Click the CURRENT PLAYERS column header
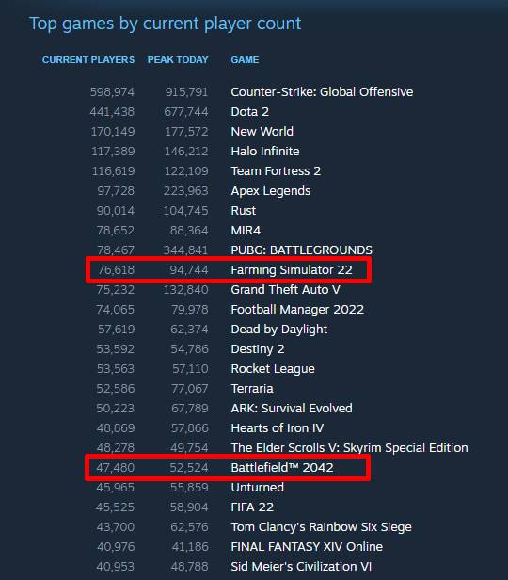 pyautogui.click(x=88, y=60)
